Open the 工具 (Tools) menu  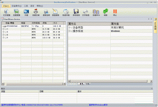pos(26,5)
